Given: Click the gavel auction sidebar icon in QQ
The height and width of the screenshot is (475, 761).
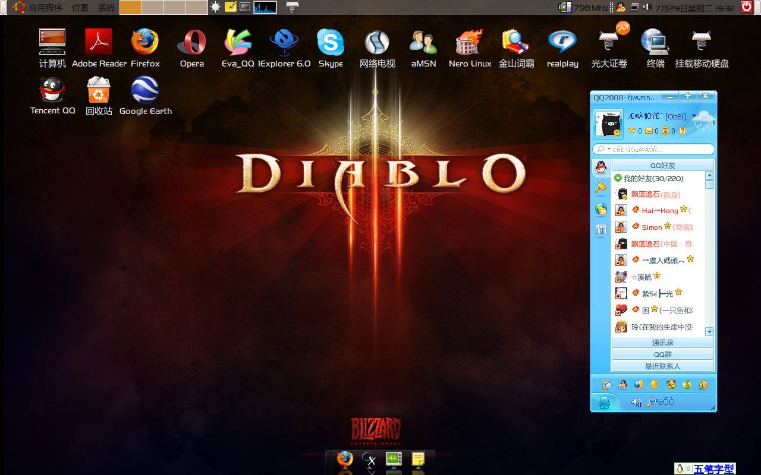Looking at the screenshot, I should tap(601, 189).
